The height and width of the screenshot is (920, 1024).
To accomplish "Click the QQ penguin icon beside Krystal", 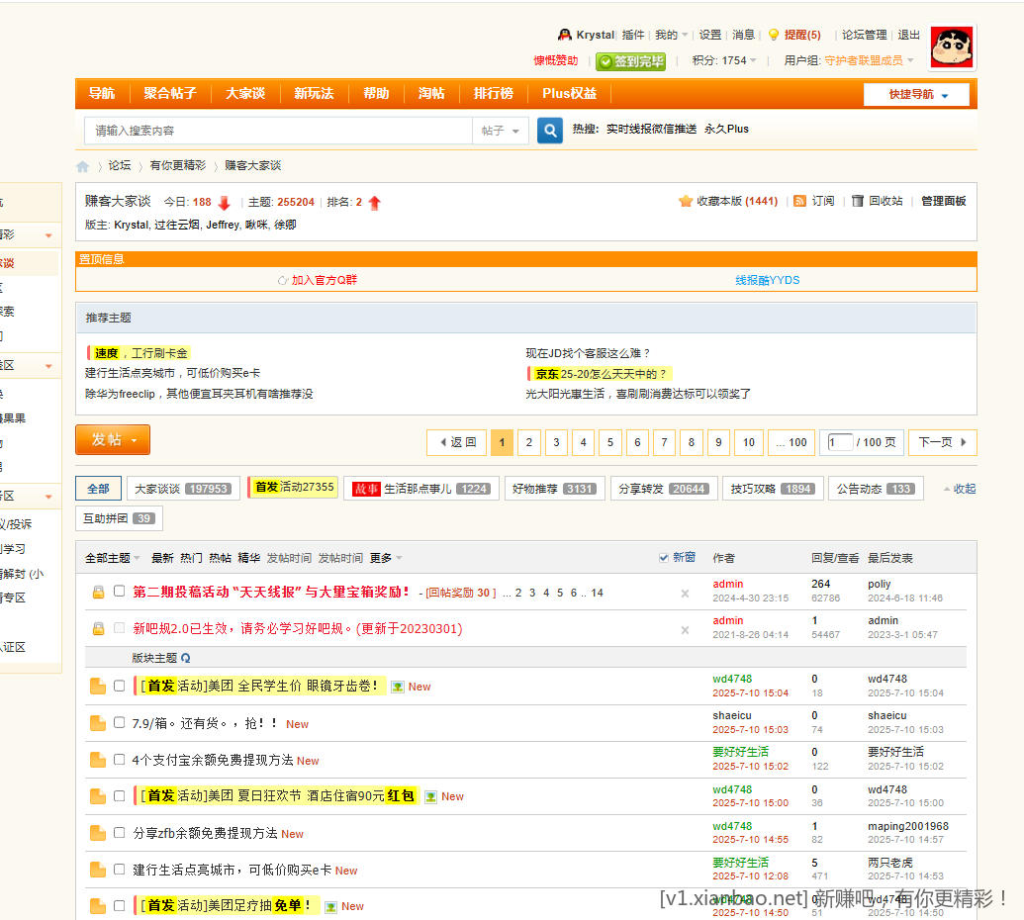I will coord(564,35).
